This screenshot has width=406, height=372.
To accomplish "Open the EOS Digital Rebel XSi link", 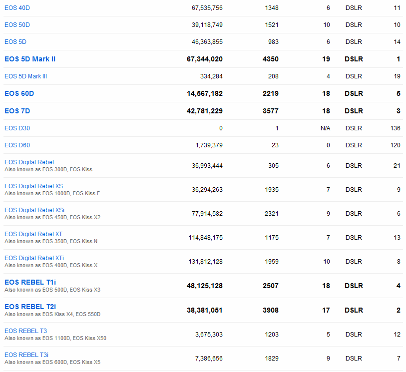I will tap(34, 210).
